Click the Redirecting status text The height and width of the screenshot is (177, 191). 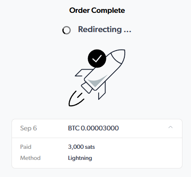(105, 29)
